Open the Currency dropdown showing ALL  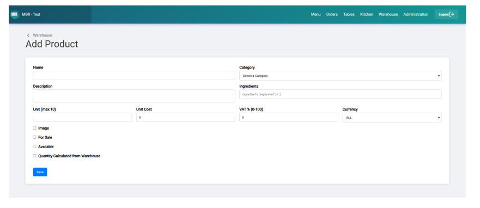392,118
